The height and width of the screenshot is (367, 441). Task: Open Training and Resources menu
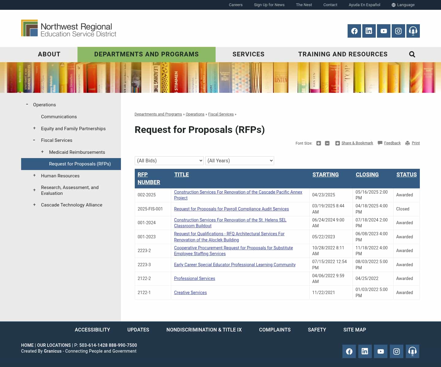pos(343,54)
